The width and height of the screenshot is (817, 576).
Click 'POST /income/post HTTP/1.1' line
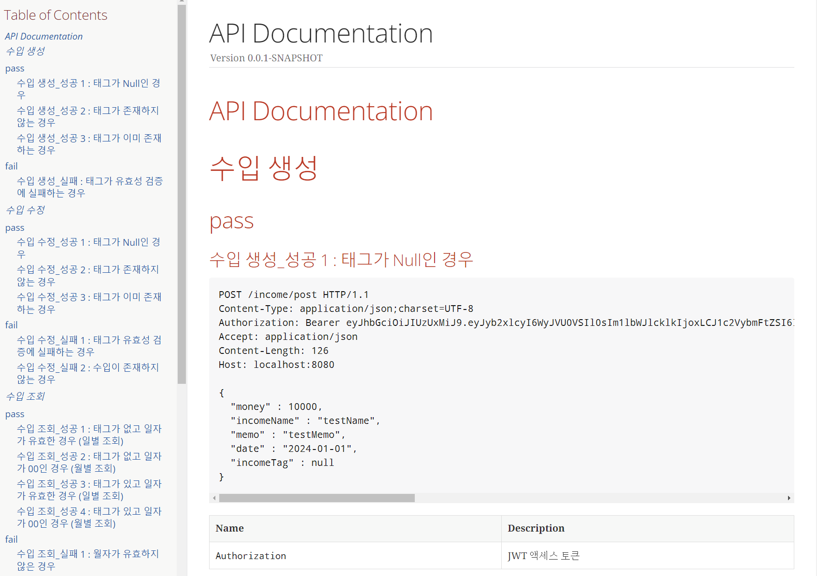[294, 295]
